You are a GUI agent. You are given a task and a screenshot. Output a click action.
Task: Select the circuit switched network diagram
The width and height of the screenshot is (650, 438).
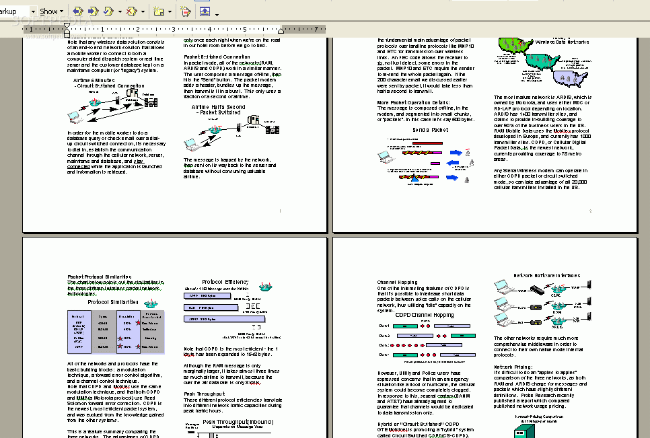113,106
